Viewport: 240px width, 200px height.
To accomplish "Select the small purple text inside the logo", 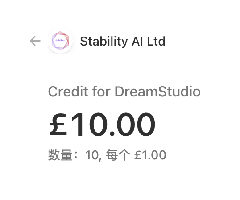I will [x=60, y=41].
